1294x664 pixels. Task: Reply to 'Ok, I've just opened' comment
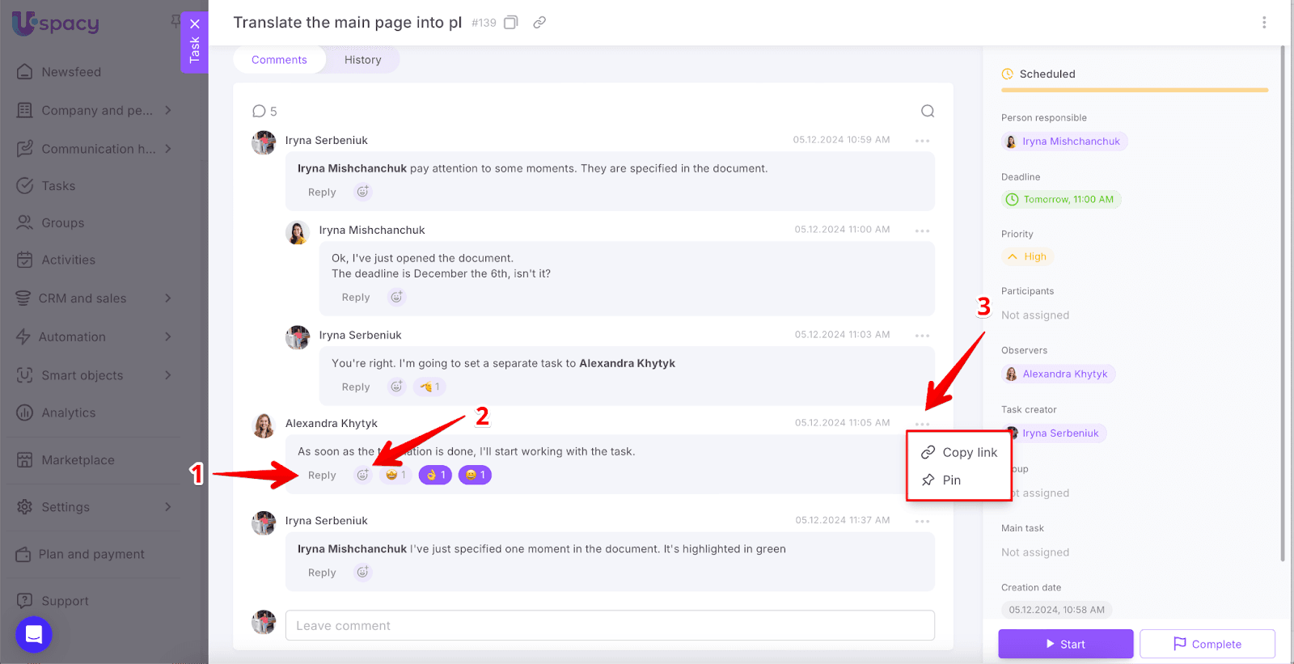point(356,298)
